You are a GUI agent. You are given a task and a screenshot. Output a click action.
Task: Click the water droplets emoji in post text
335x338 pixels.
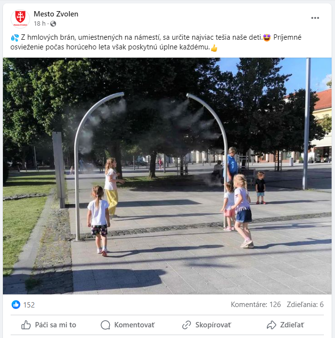[15, 38]
